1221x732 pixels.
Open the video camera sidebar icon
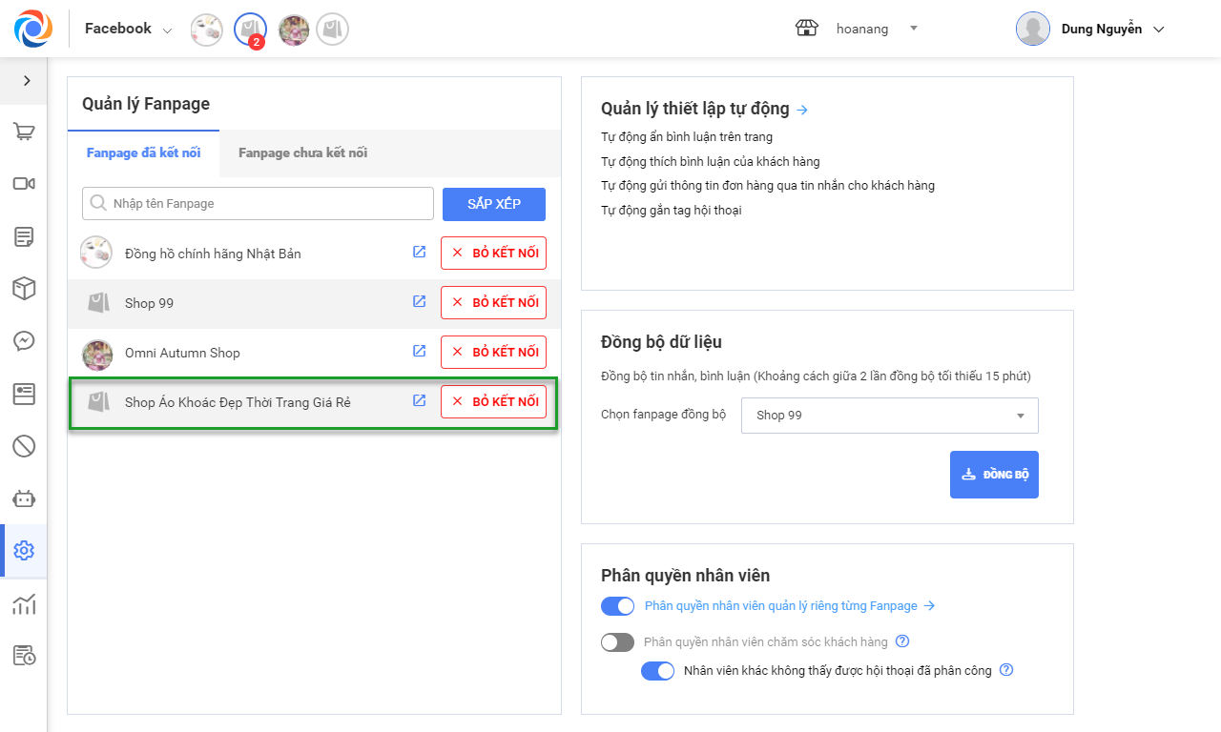pos(24,183)
